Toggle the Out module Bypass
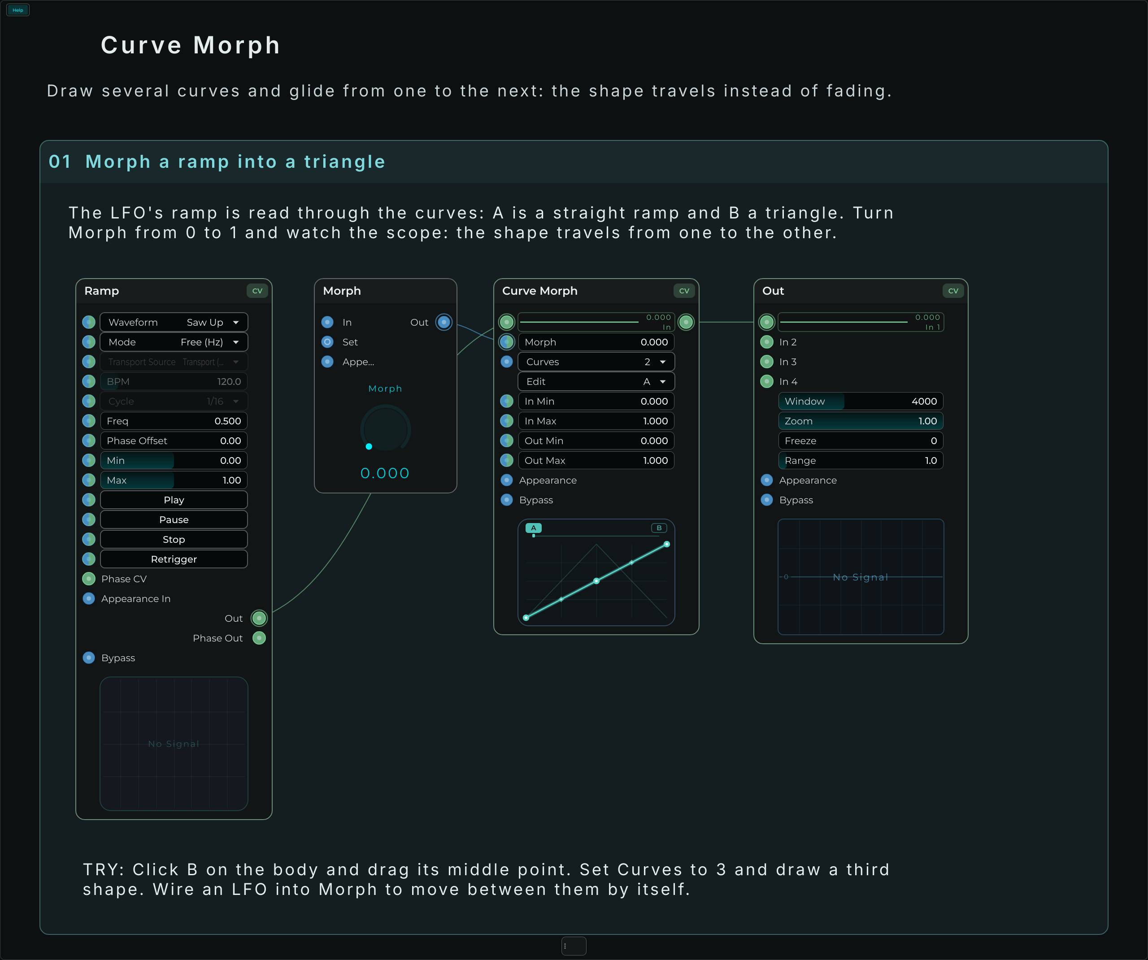 tap(767, 500)
